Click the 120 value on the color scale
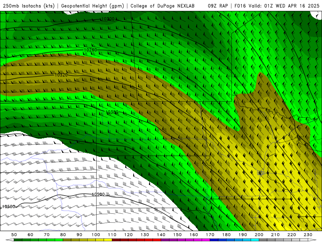Screen dimensions: 322x242 coord(128,235)
